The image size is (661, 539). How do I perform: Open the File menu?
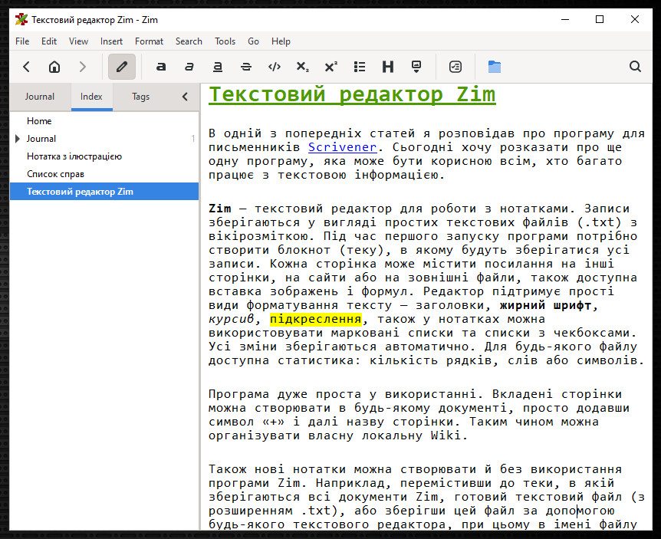coord(22,41)
